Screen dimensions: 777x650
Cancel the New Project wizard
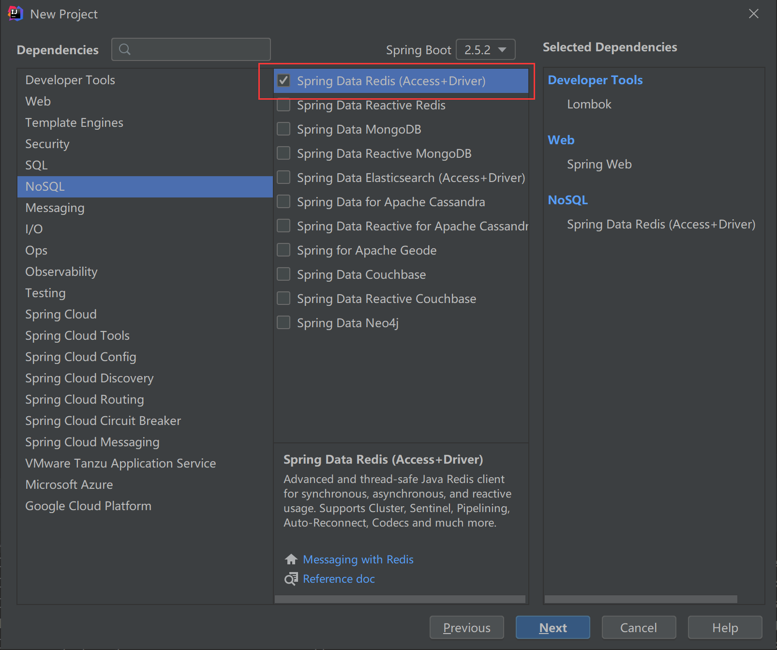(639, 627)
